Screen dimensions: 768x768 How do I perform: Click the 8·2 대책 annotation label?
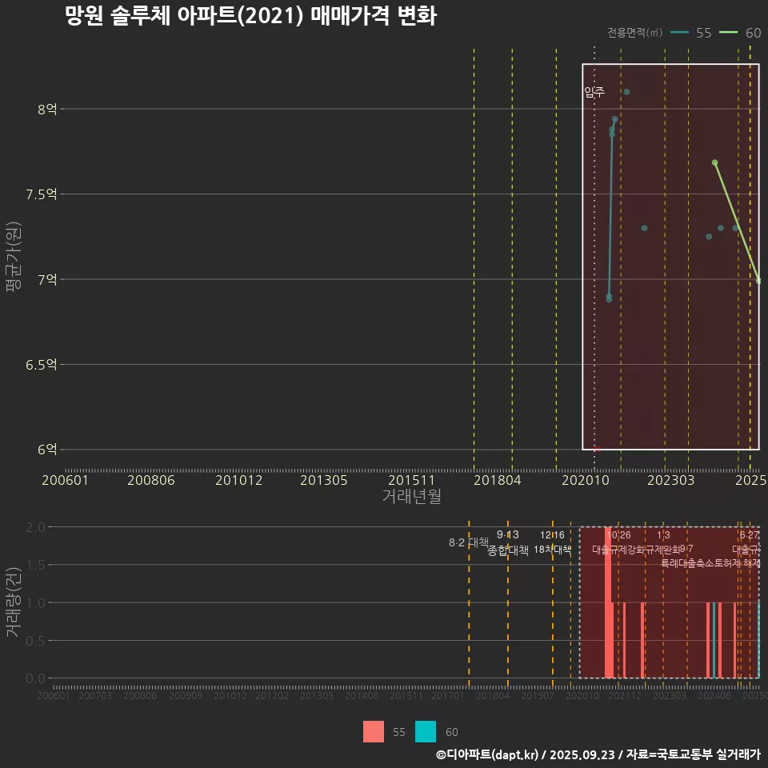pos(467,542)
